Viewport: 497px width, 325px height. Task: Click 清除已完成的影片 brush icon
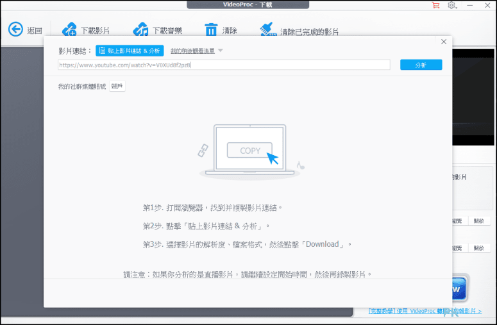pyautogui.click(x=268, y=29)
